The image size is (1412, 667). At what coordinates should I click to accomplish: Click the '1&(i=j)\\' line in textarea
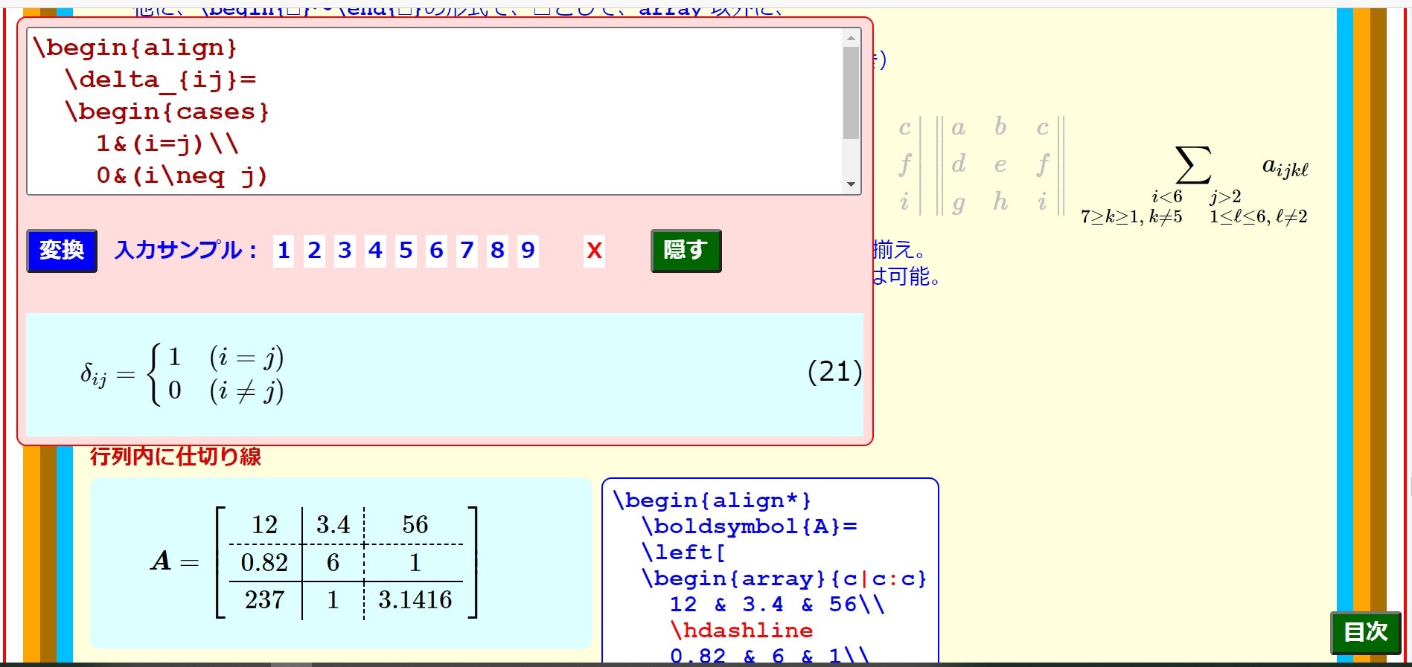167,144
